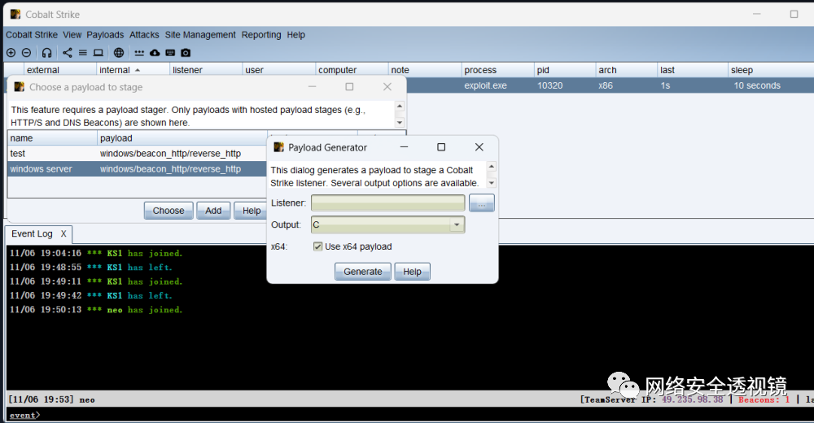The width and height of the screenshot is (814, 423).
Task: Open the web log globe icon
Action: [119, 52]
